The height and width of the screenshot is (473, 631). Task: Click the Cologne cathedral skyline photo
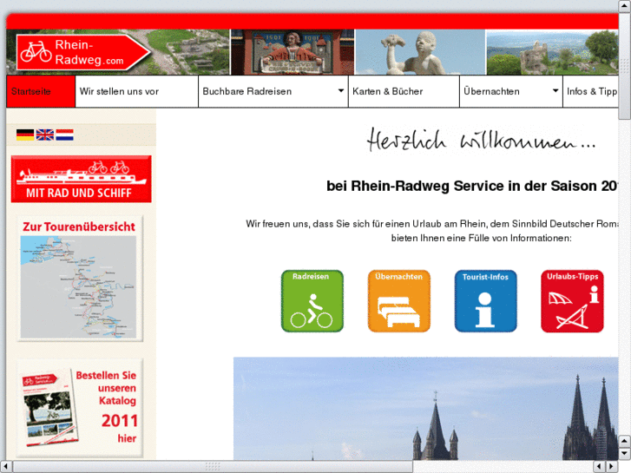[x=426, y=409]
